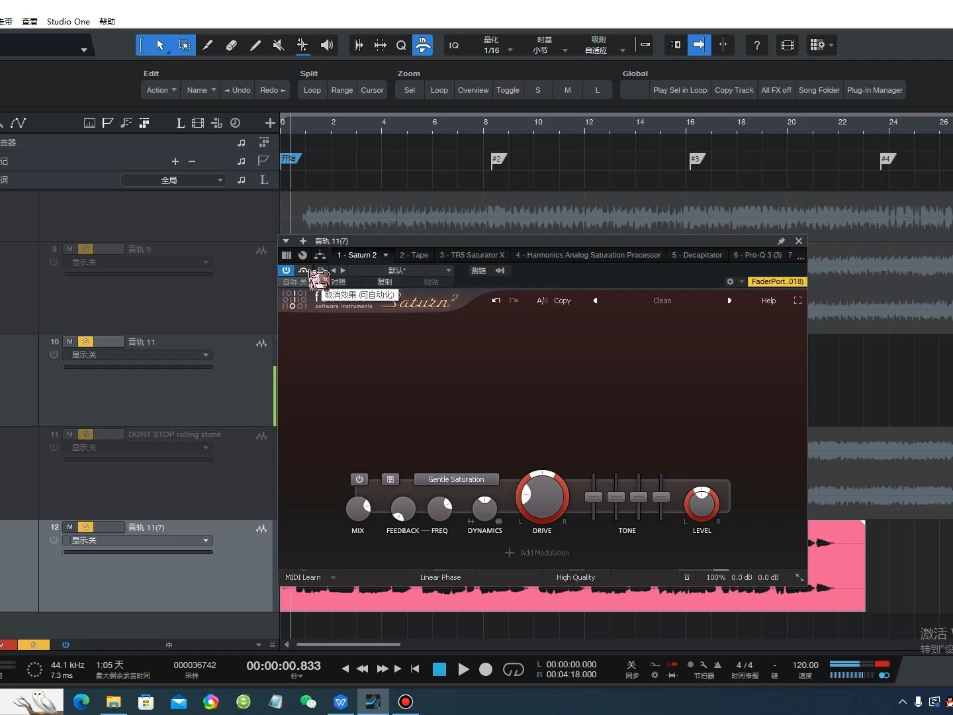Image resolution: width=953 pixels, height=715 pixels.
Task: Open WeChat from taskbar
Action: 308,702
